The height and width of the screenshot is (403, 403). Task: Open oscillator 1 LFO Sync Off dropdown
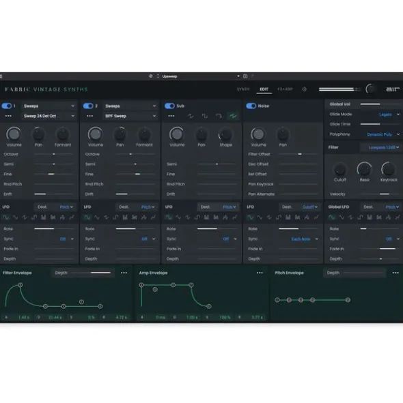pyautogui.click(x=67, y=239)
